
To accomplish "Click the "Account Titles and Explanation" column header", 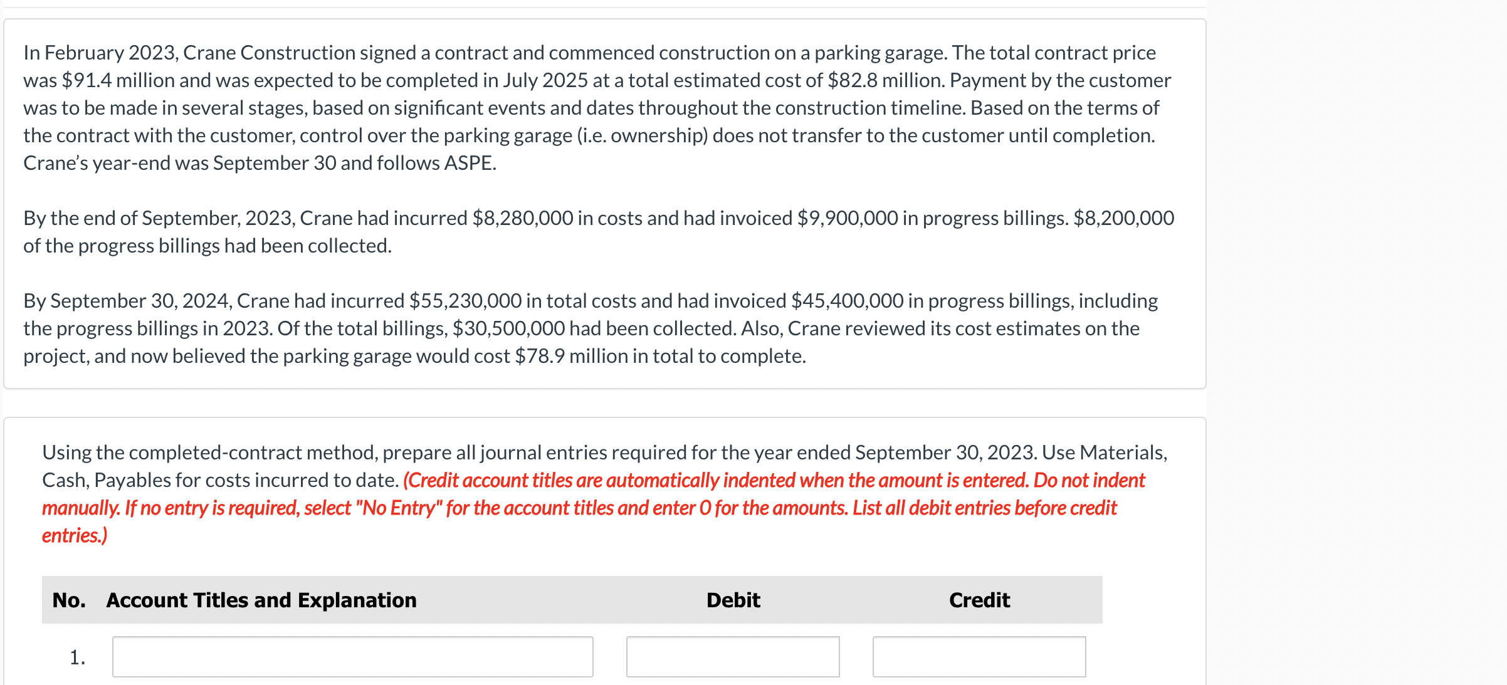I will 261,600.
